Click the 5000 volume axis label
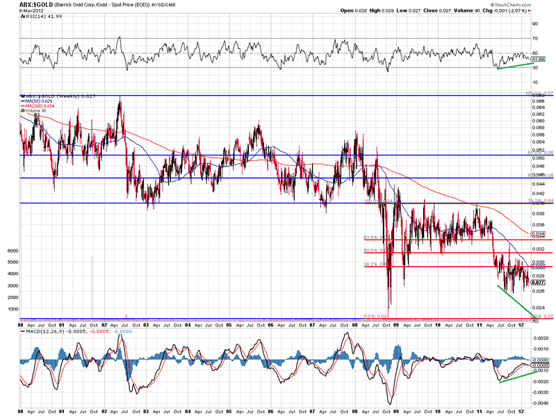The width and height of the screenshot is (556, 416). [x=13, y=263]
